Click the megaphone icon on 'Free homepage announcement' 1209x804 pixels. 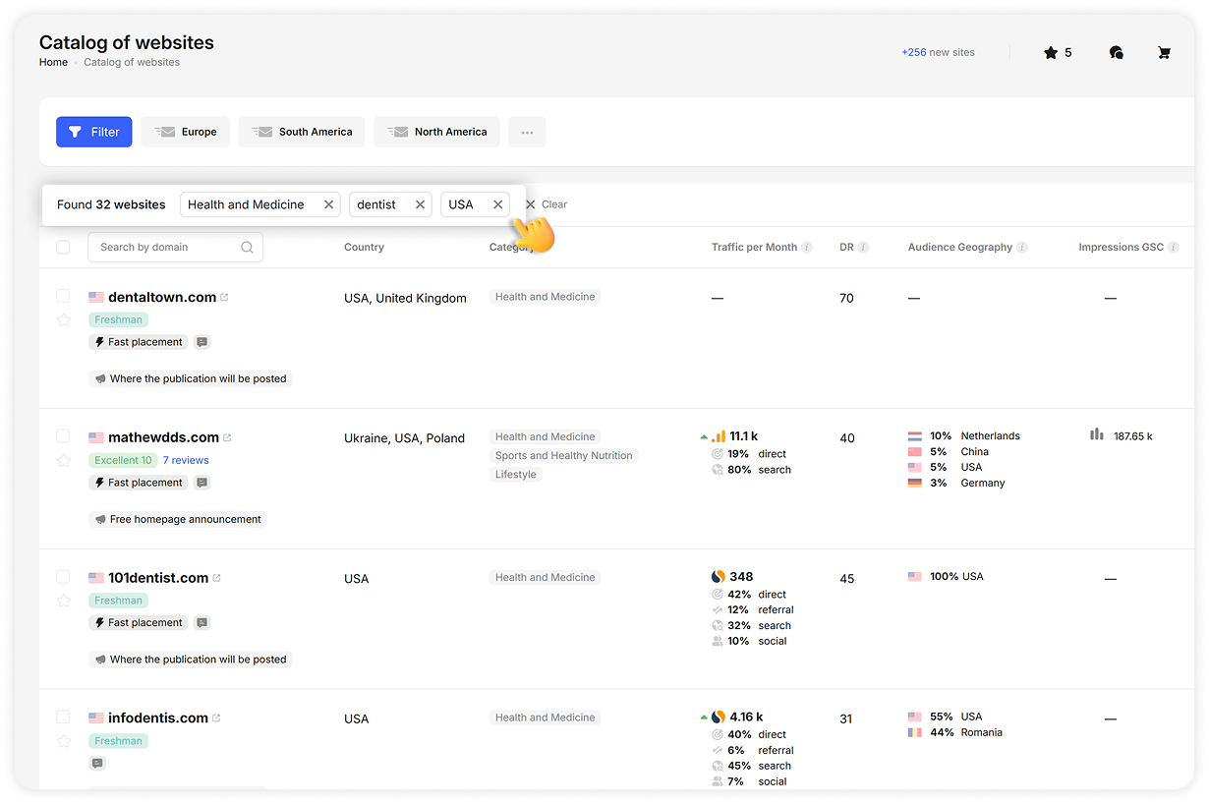click(99, 518)
